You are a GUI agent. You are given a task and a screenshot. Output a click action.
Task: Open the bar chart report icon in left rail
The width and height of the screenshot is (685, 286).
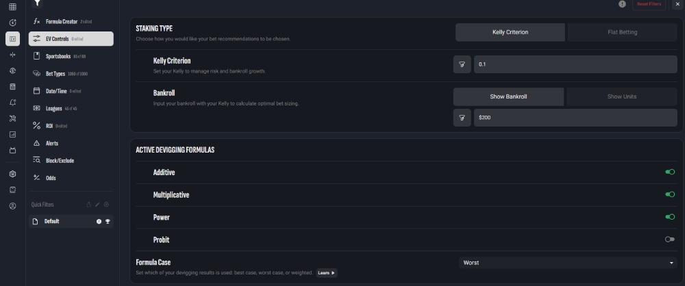pyautogui.click(x=12, y=135)
